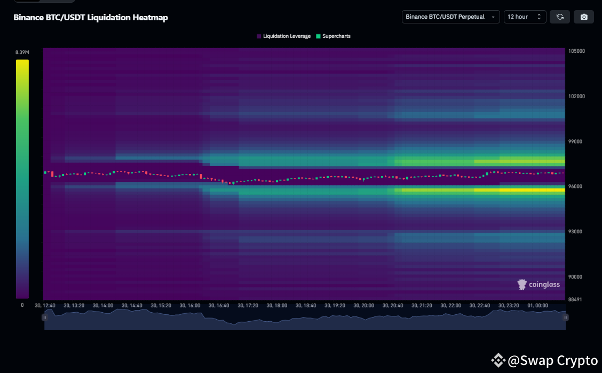The image size is (602, 373).
Task: Click the up/down arrows on the 12 hour selector
Action: click(538, 17)
